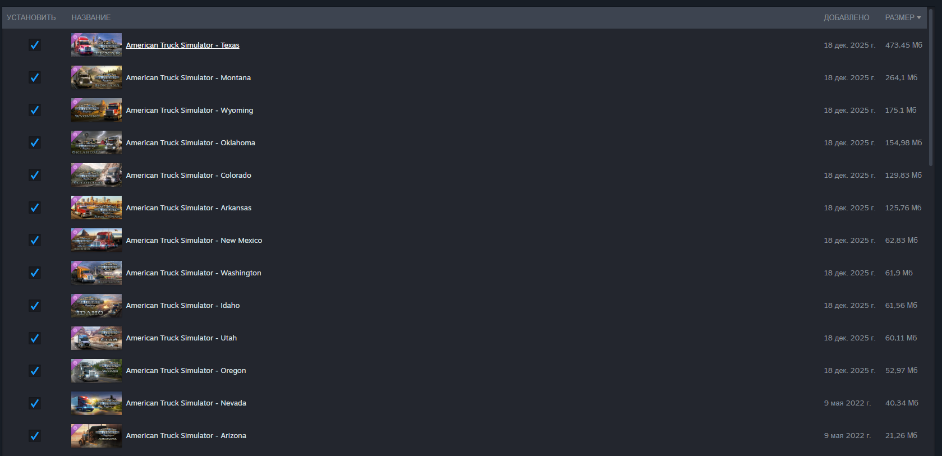
Task: Open American Truck Simulator - Washington title
Action: [194, 273]
